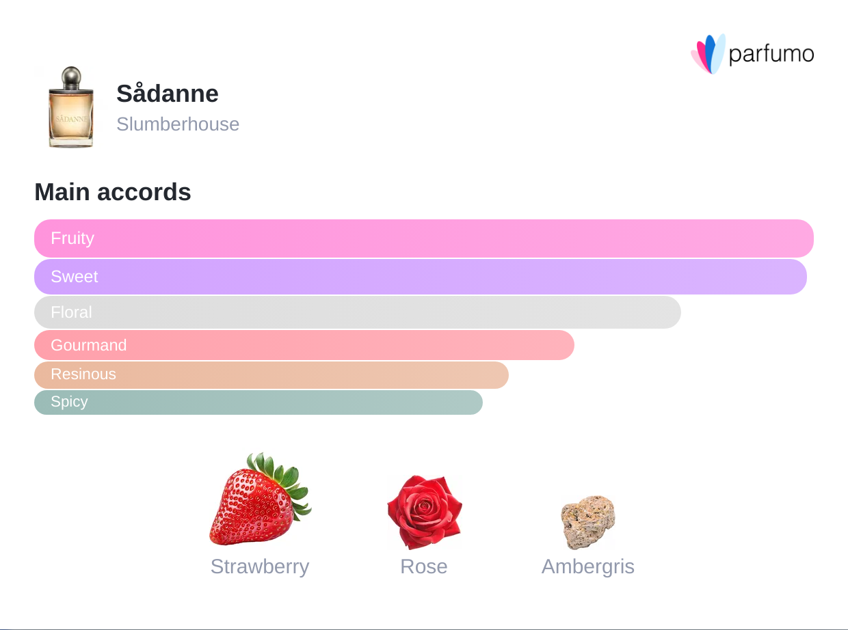848x630 pixels.
Task: Click the Rose note label
Action: (424, 566)
